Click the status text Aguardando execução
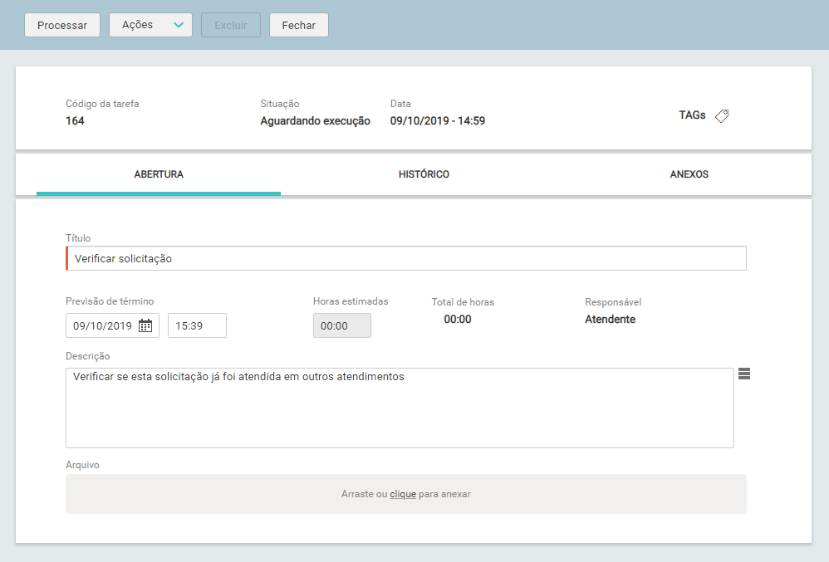Viewport: 829px width, 562px height. click(315, 121)
